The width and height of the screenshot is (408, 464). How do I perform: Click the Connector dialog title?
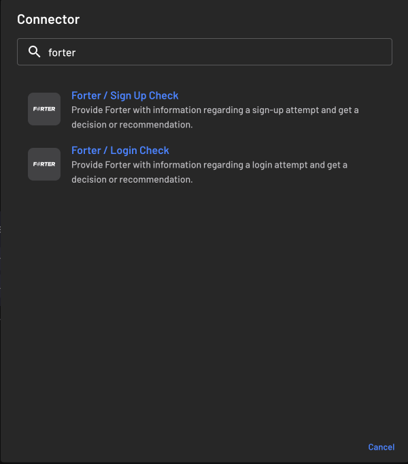[48, 19]
